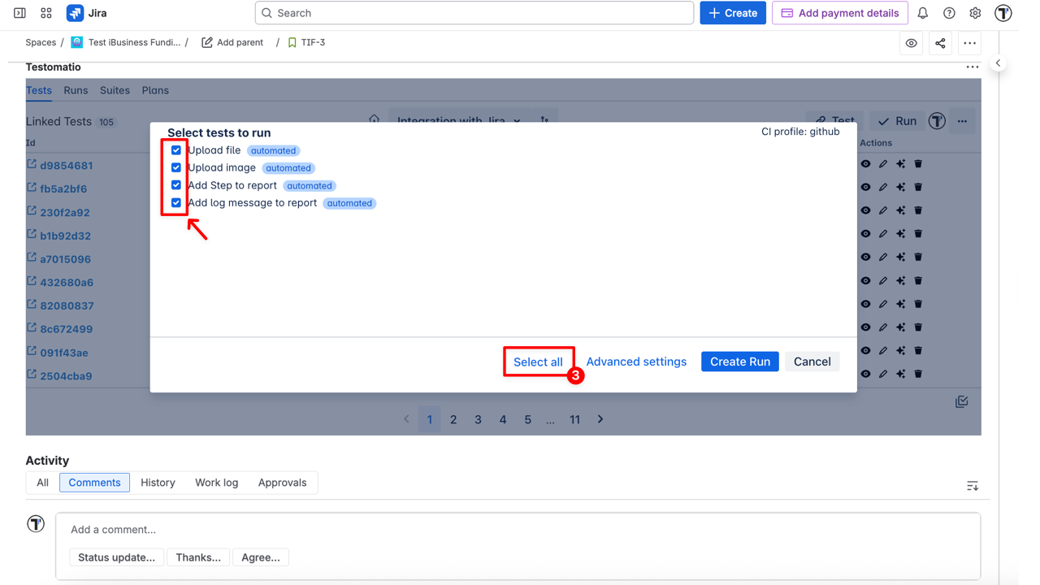Click the report icon below the Actions column

(961, 401)
